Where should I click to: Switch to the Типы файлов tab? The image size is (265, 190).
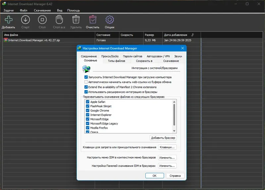pos(117,61)
